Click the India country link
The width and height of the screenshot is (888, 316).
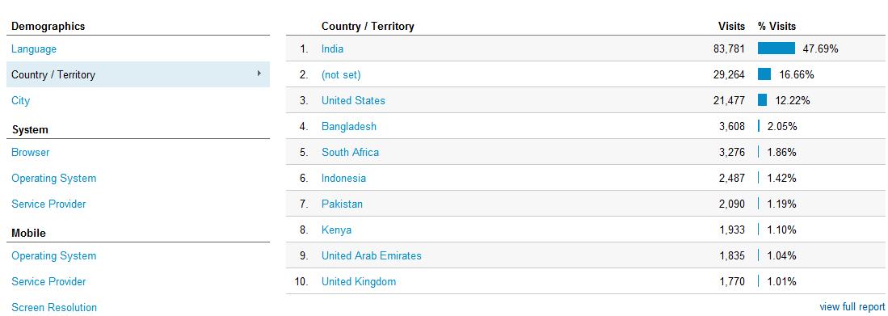coord(332,48)
